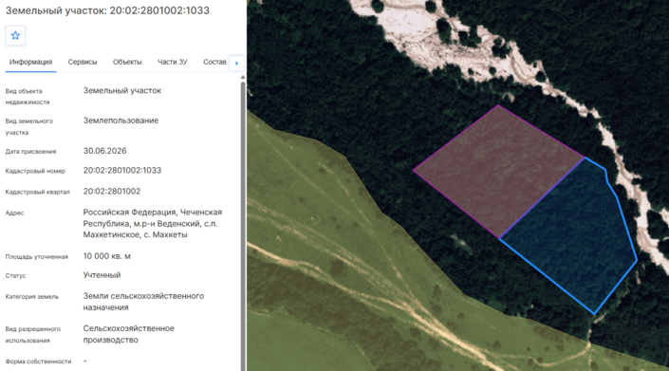669x371 pixels.
Task: Click the 'Кадастровый квартал' label
Action: coord(38,192)
